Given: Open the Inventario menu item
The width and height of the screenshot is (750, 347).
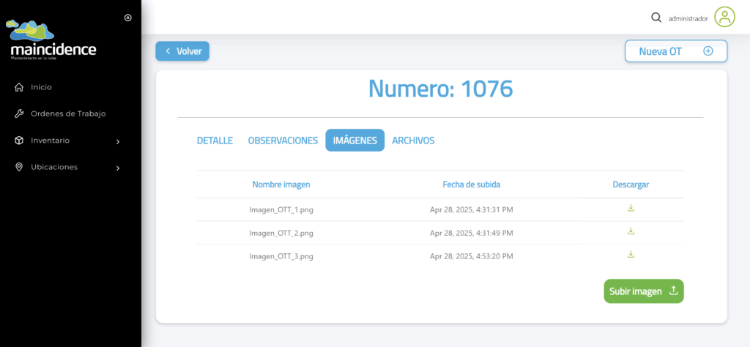Looking at the screenshot, I should point(50,141).
